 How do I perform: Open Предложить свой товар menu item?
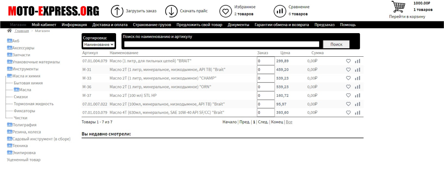pos(199,25)
